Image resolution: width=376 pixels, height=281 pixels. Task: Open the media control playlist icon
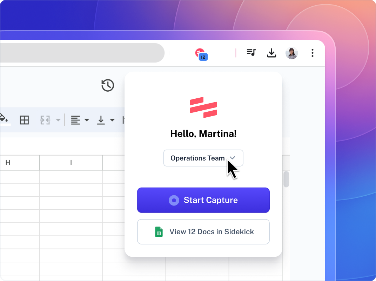click(251, 52)
